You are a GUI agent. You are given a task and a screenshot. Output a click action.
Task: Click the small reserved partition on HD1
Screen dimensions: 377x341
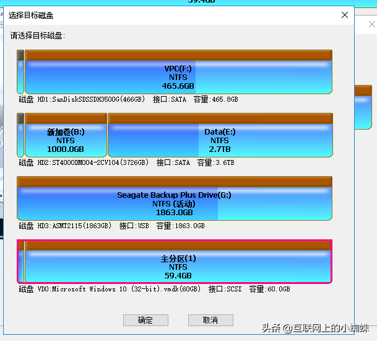point(20,72)
